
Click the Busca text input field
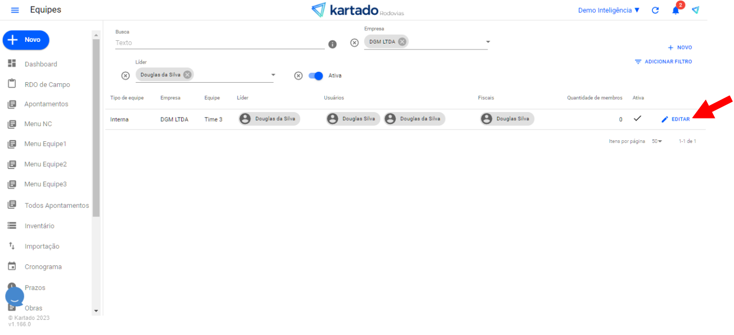[x=219, y=43]
